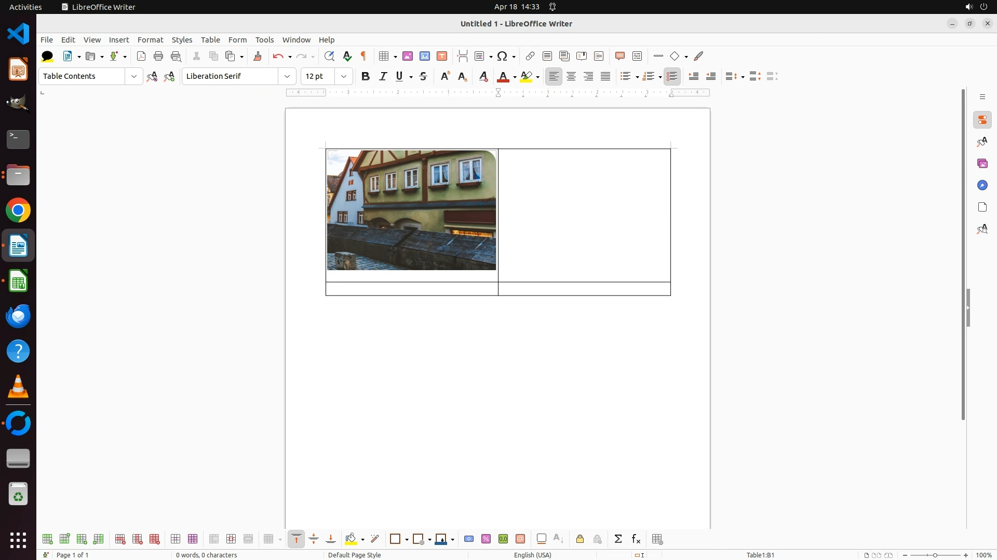The width and height of the screenshot is (997, 560).
Task: Open the Gallery panel in sidebar
Action: point(982,164)
